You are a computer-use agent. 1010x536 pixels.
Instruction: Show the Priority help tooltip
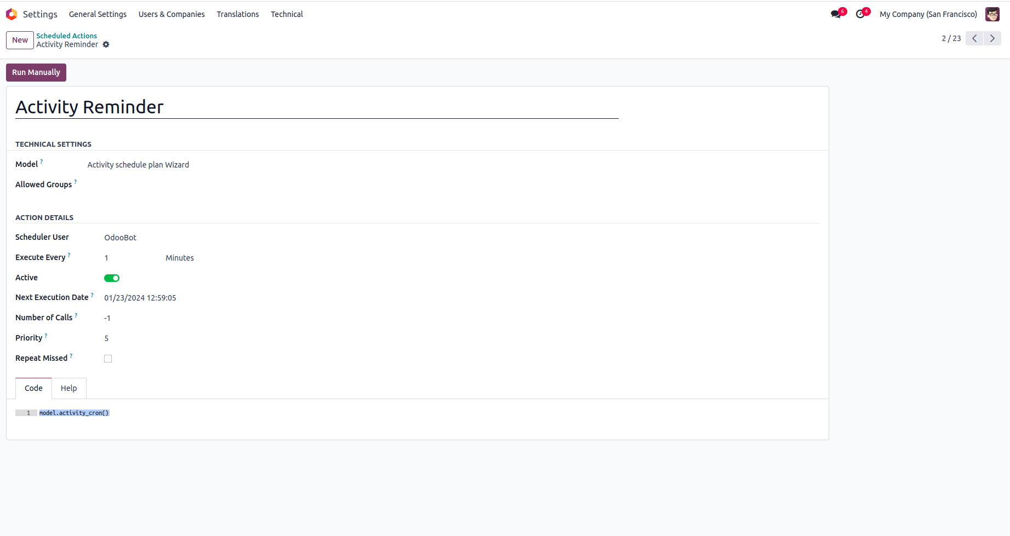tap(46, 335)
